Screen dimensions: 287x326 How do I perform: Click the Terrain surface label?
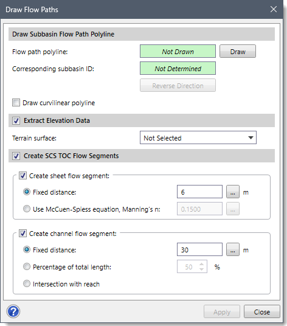34,138
